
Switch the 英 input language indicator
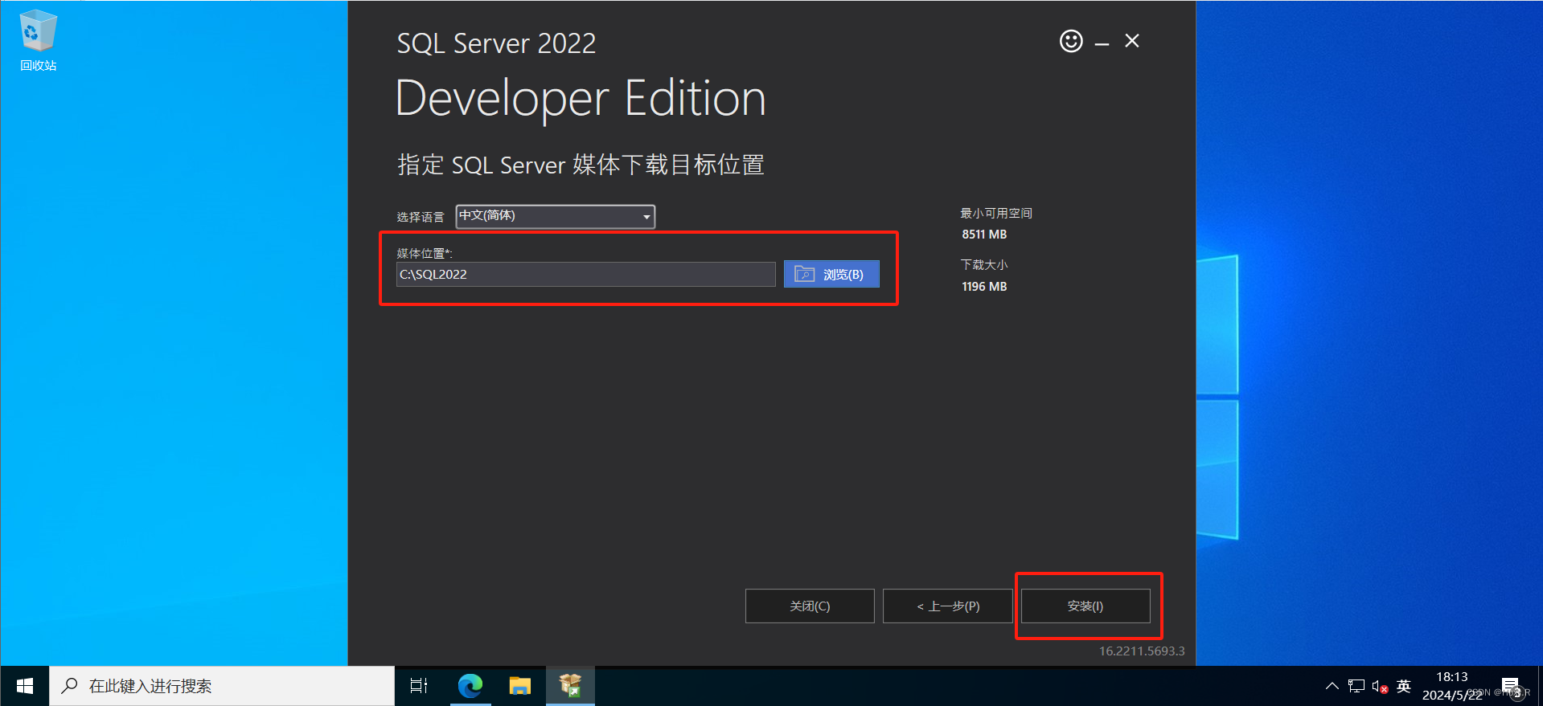point(1404,686)
